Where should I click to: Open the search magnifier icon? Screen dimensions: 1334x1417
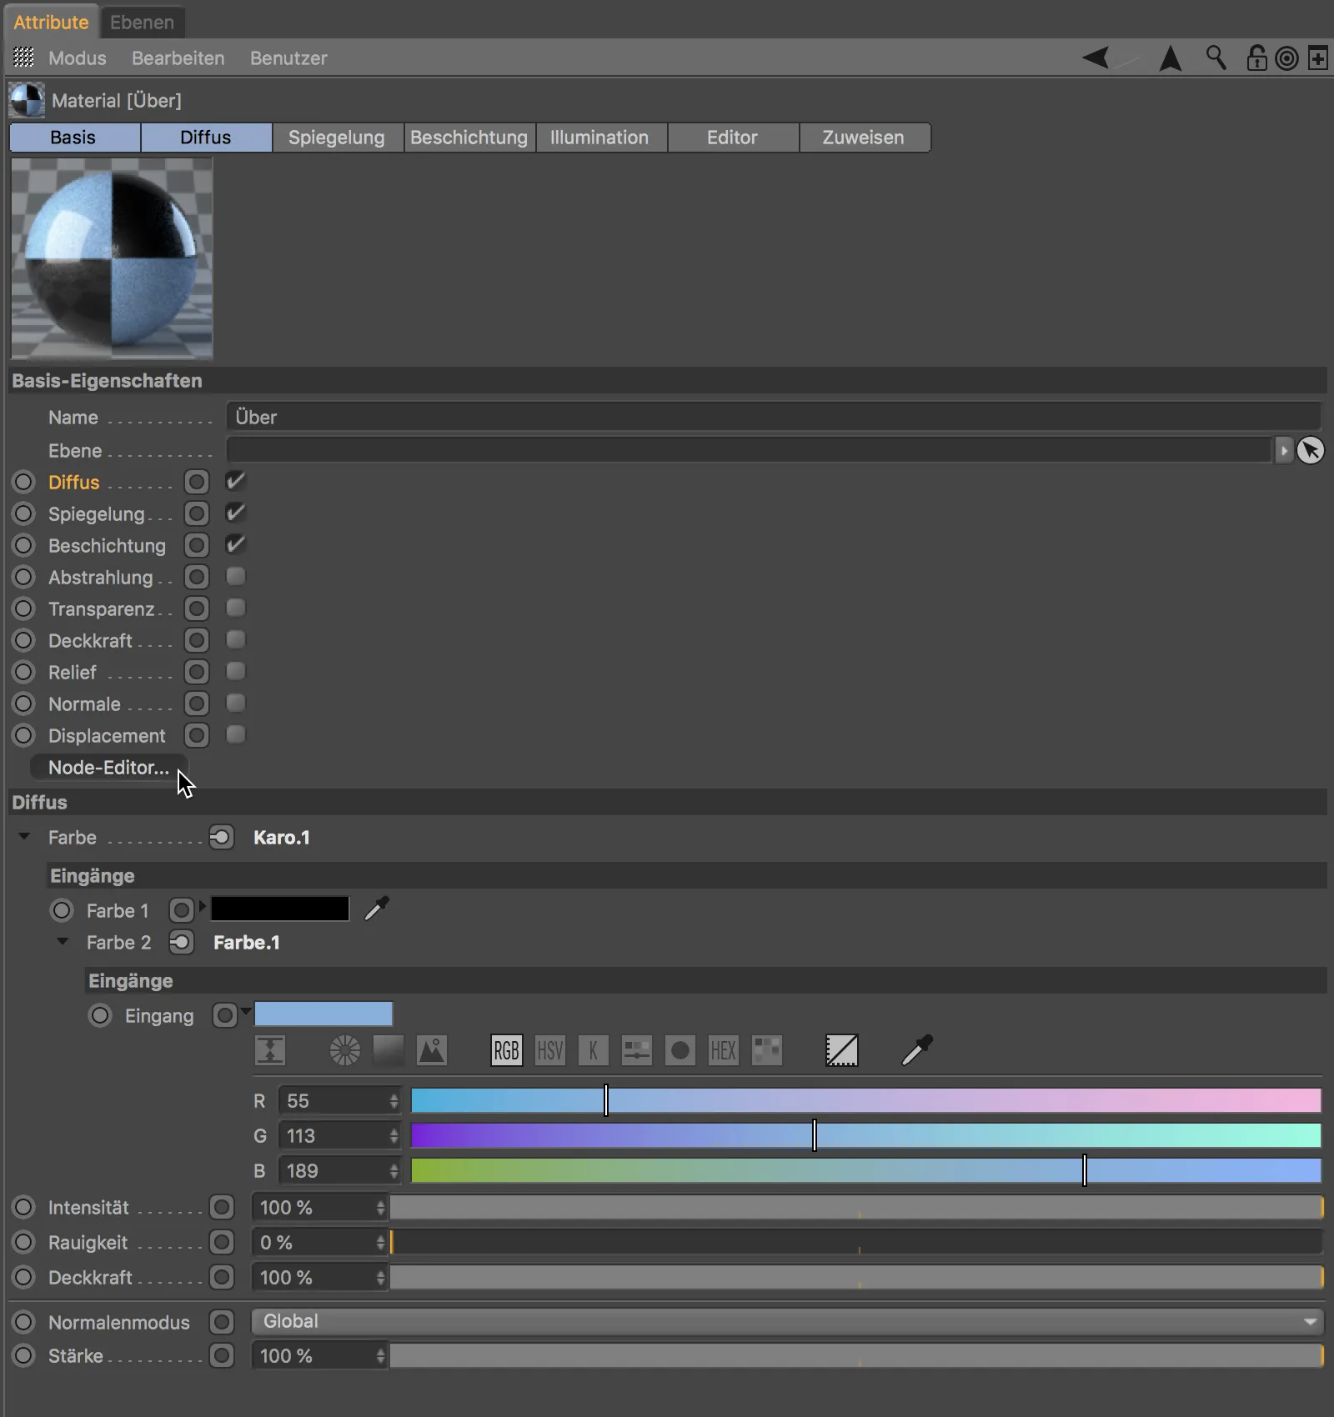pyautogui.click(x=1216, y=58)
